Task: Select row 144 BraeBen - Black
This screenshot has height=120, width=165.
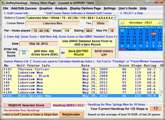Action: (x=81, y=76)
